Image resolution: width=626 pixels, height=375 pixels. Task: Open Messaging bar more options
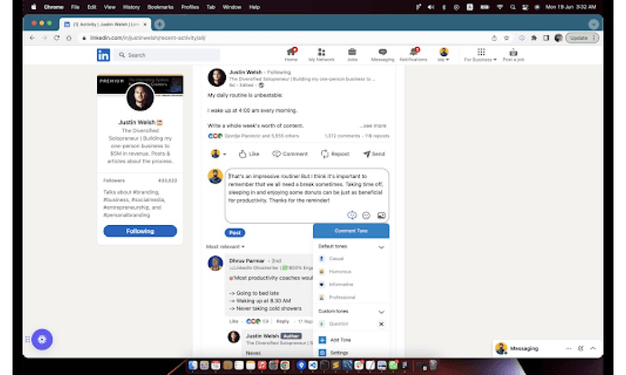coord(568,348)
